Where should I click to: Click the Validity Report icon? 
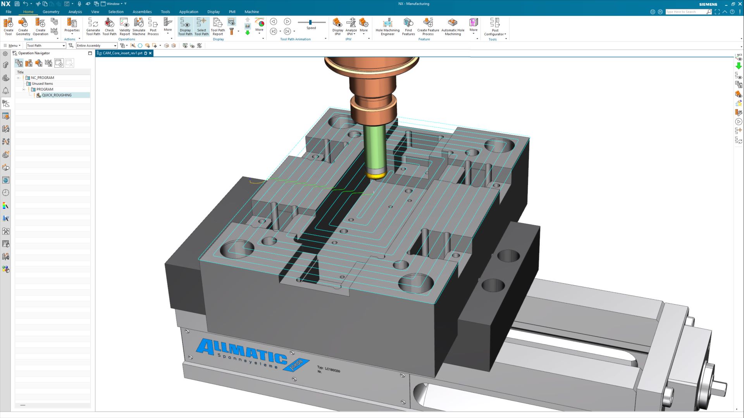pos(125,26)
